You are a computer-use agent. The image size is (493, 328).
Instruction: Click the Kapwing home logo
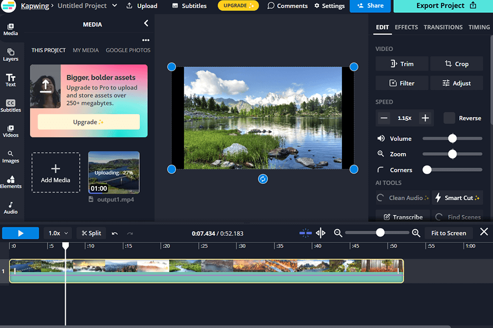(8, 6)
